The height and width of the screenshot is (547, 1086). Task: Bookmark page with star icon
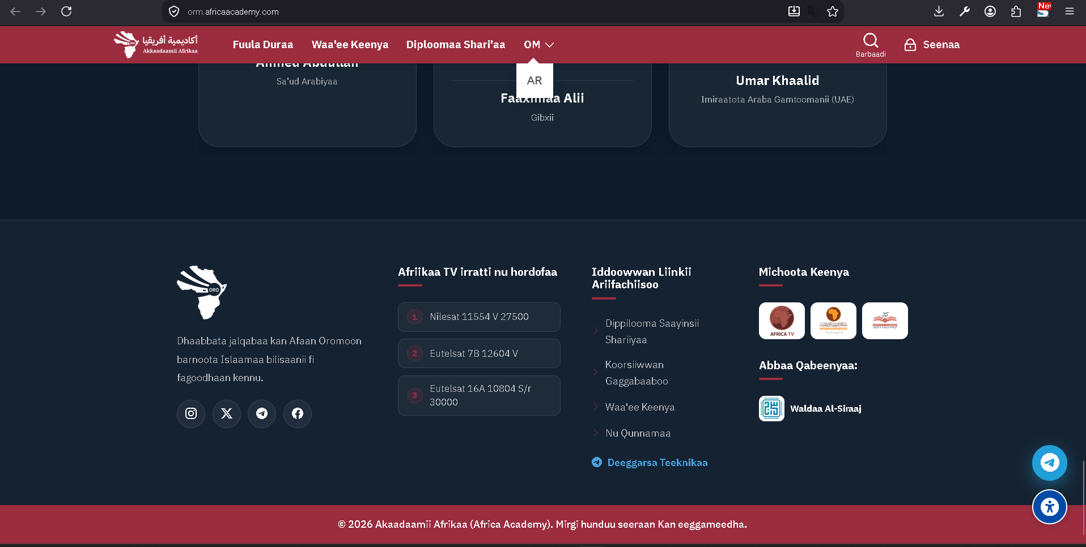[x=833, y=11]
